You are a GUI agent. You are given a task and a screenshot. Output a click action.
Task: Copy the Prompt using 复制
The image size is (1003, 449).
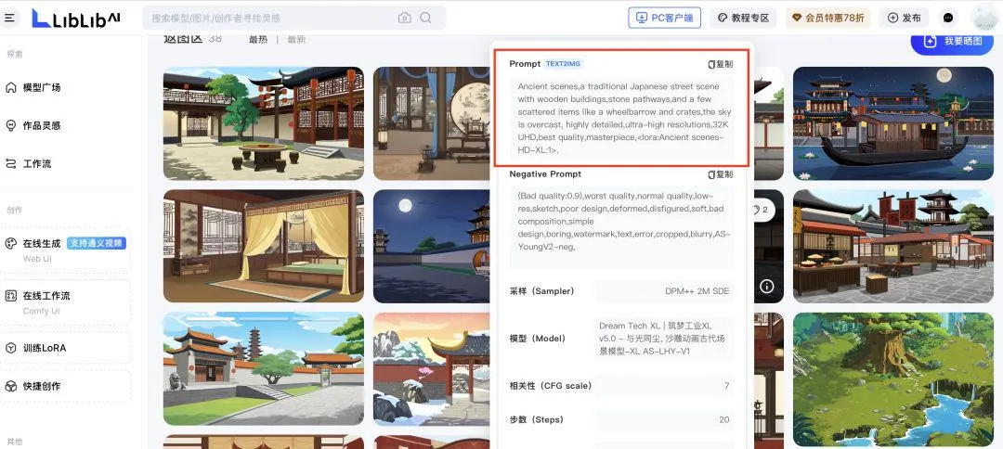click(x=721, y=64)
